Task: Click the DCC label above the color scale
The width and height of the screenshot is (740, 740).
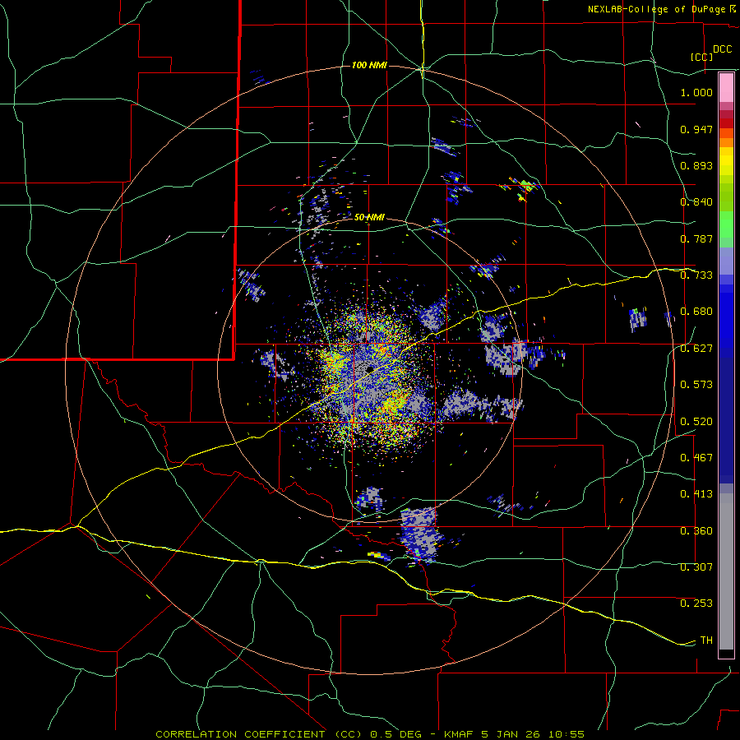Action: [722, 49]
